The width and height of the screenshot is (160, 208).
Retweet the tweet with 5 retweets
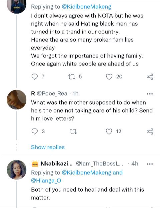72,77
